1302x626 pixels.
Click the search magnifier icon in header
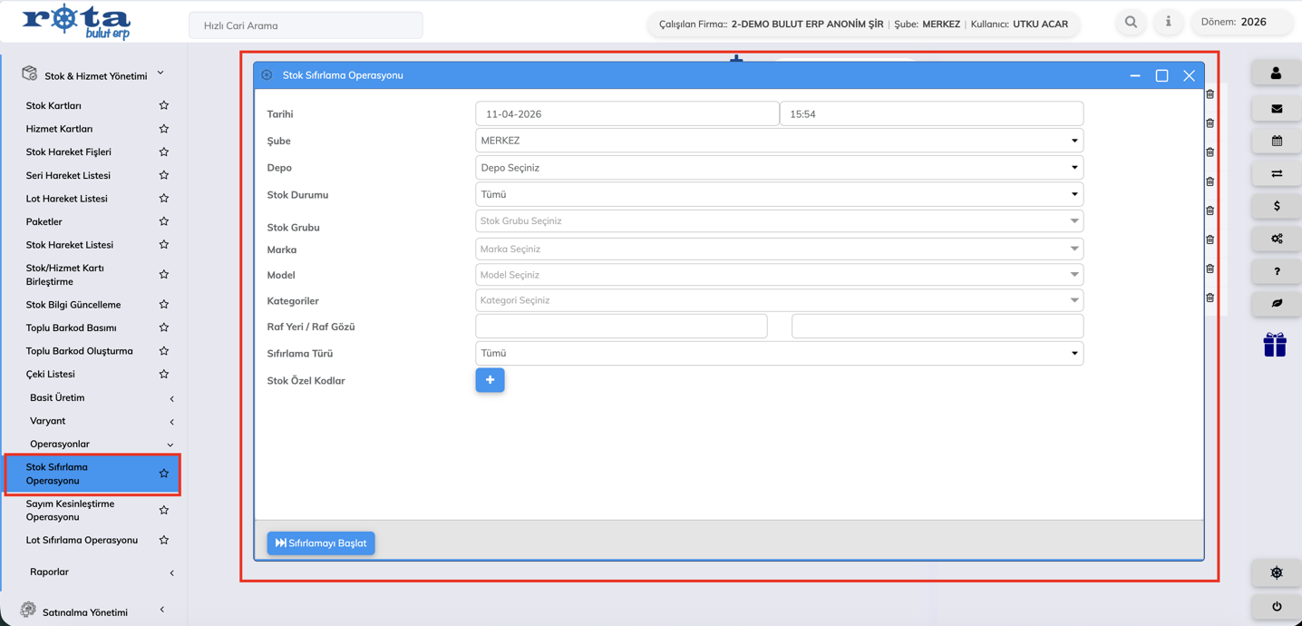1131,22
